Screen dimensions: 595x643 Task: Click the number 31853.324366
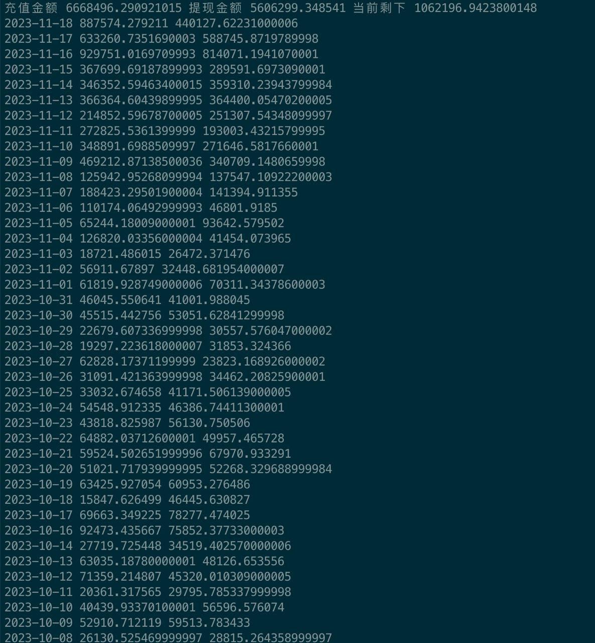(x=251, y=346)
